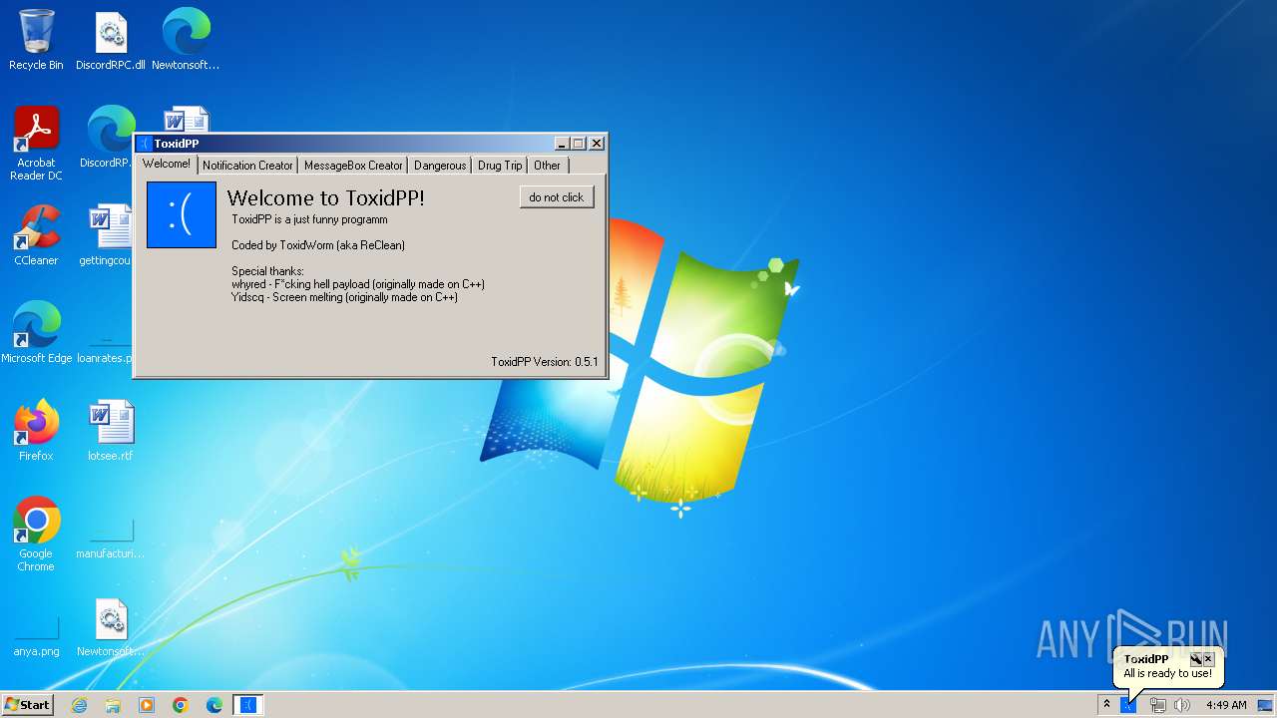The image size is (1277, 718).
Task: Open the Google Chrome desktop shortcut
Action: point(36,535)
